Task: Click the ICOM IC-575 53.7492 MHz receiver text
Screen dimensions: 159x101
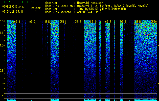Action: [x=101, y=9]
